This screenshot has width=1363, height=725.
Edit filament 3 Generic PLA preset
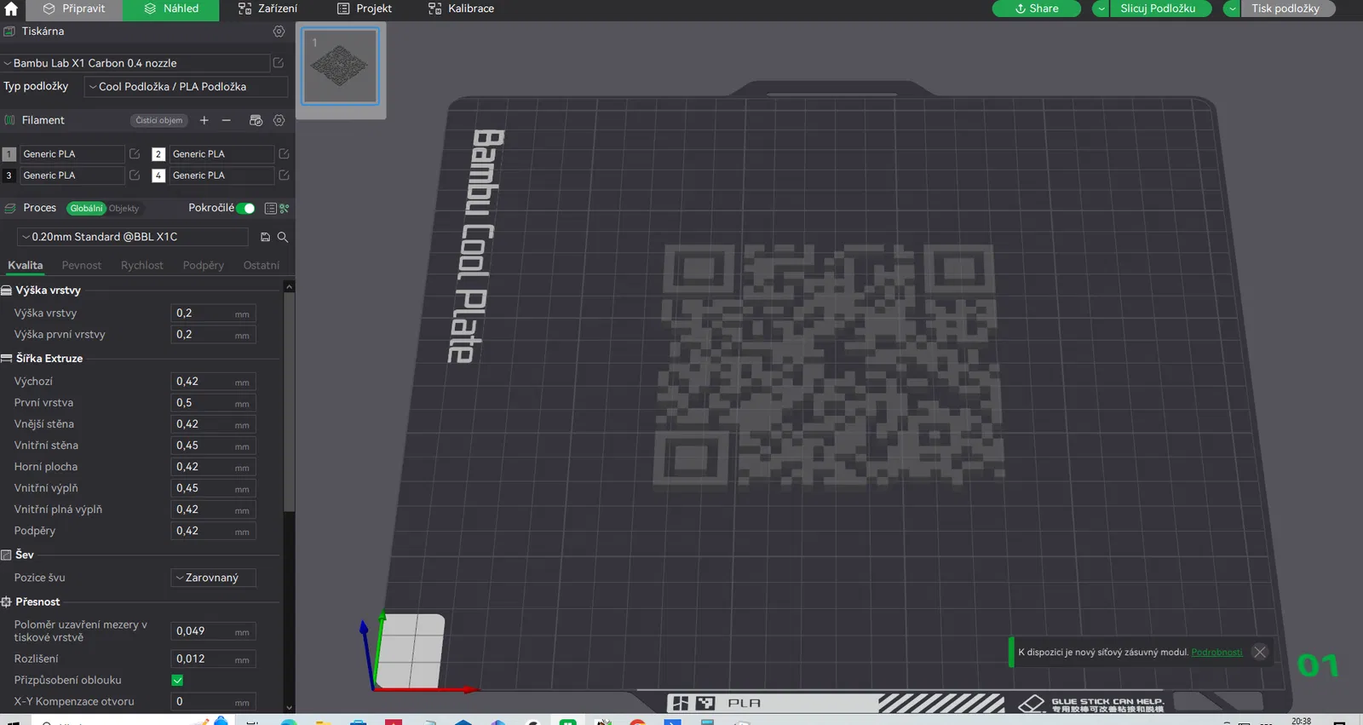(135, 175)
